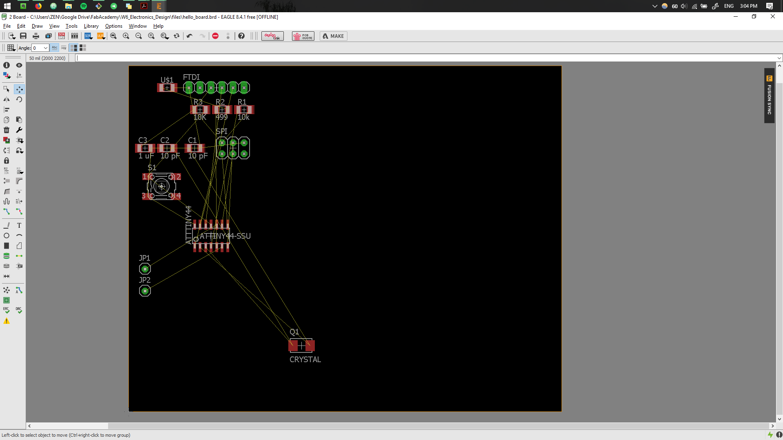783x440 pixels.
Task: Open Spotify from the Windows taskbar
Action: click(x=84, y=6)
